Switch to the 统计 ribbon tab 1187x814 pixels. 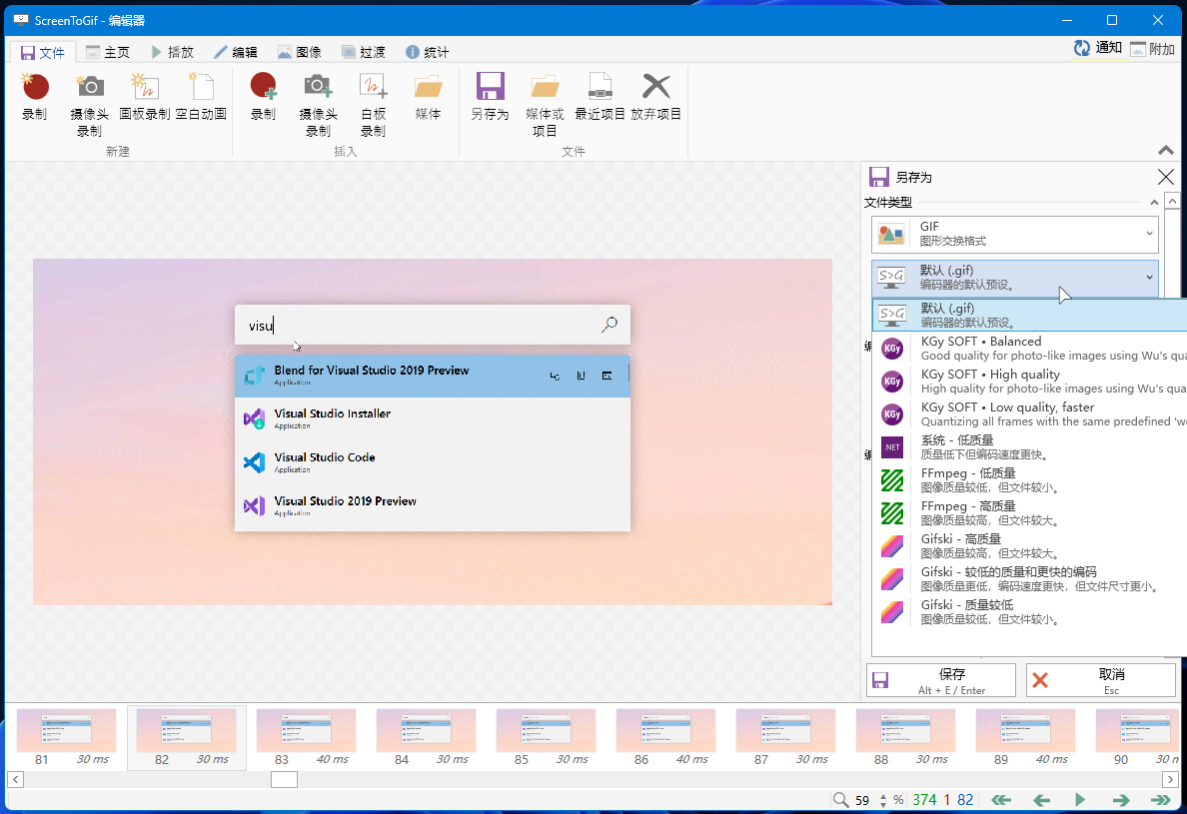(x=428, y=52)
